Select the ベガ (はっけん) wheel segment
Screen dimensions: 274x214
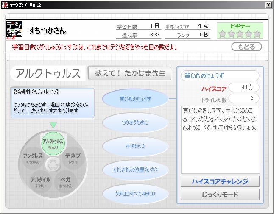tap(65, 182)
